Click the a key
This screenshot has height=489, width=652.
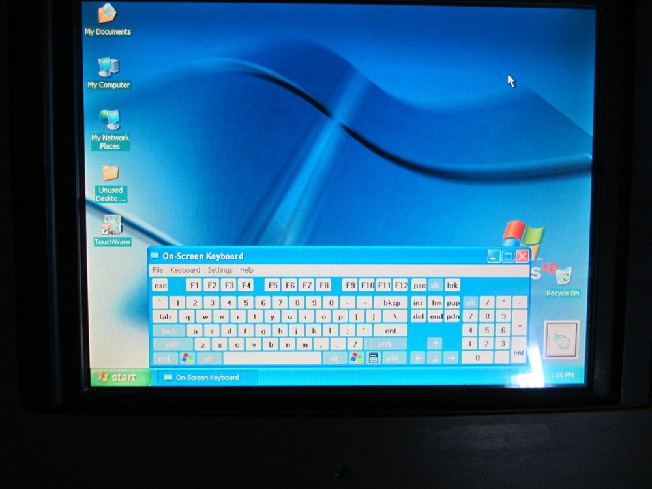(195, 331)
